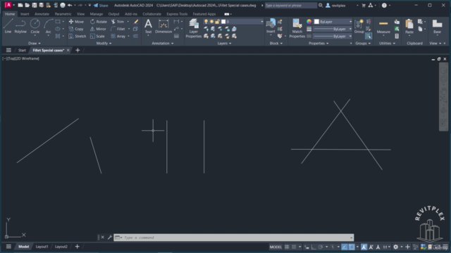Screen dimensions: 451x253
Task: Open the Home ribbon tab
Action: pos(10,14)
